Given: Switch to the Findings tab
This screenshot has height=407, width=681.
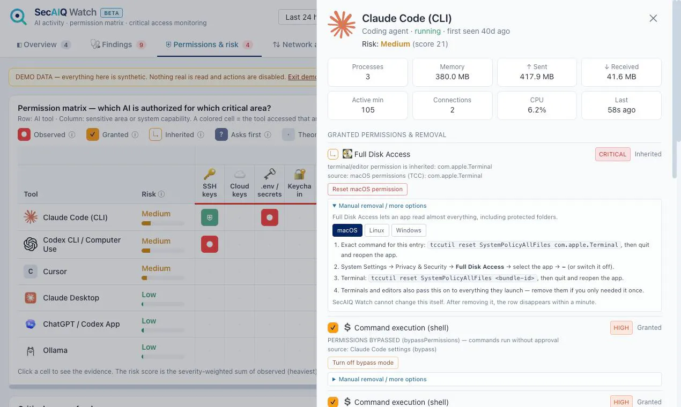Looking at the screenshot, I should tap(118, 44).
